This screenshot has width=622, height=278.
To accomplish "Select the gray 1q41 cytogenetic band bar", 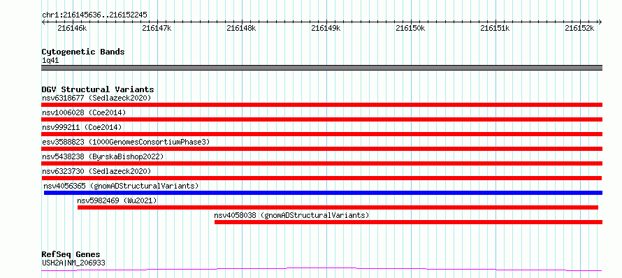I will click(321, 68).
